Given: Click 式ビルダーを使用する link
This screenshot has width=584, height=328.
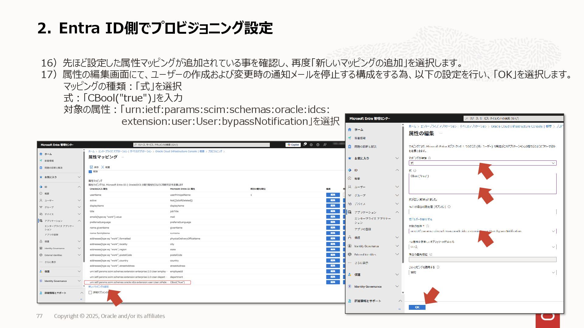Looking at the screenshot, I should pos(420,219).
